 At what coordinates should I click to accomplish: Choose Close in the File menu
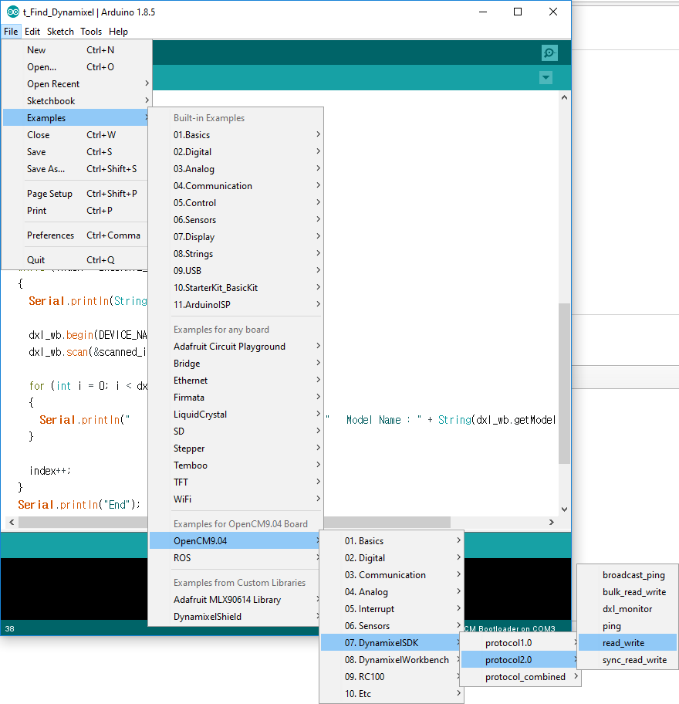click(x=76, y=135)
